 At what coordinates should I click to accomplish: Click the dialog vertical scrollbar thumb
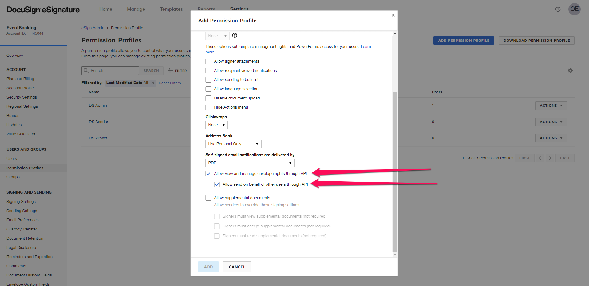(395, 172)
